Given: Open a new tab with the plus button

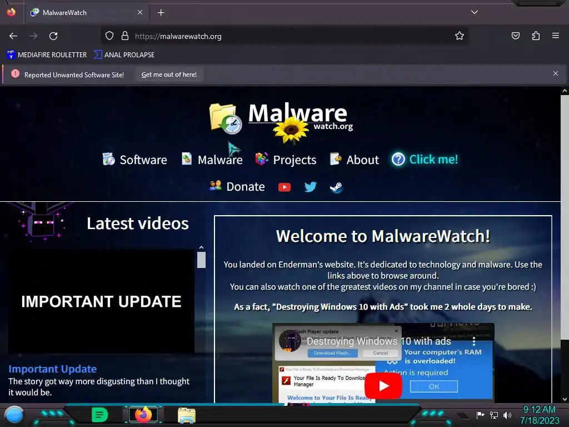Looking at the screenshot, I should (x=161, y=13).
